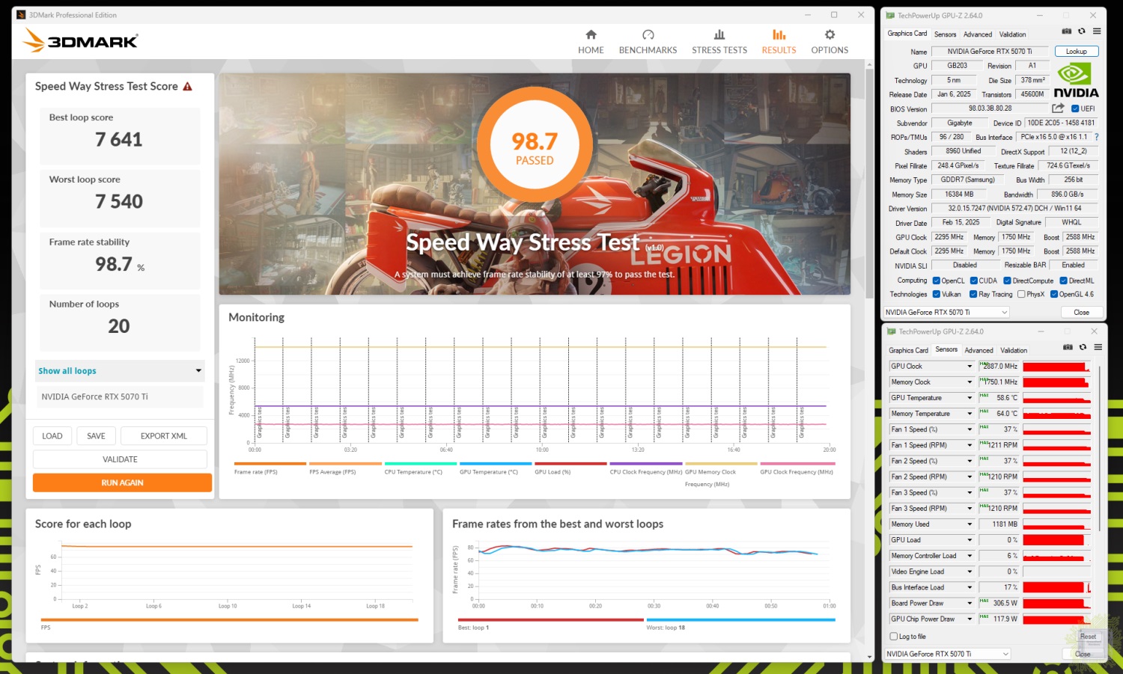Click the 3DMark title bar app icon

[x=21, y=15]
